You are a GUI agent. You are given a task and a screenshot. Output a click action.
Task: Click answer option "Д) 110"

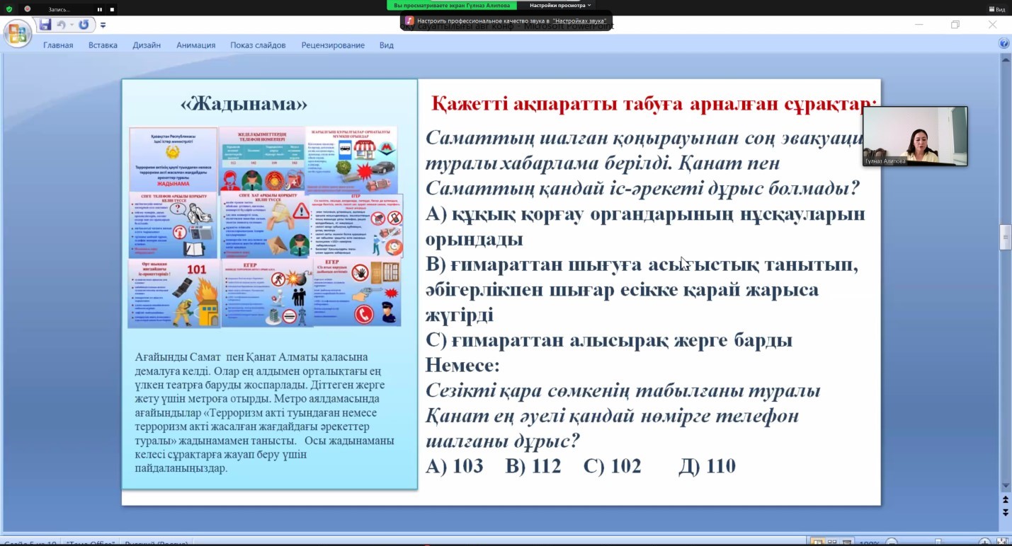(707, 466)
